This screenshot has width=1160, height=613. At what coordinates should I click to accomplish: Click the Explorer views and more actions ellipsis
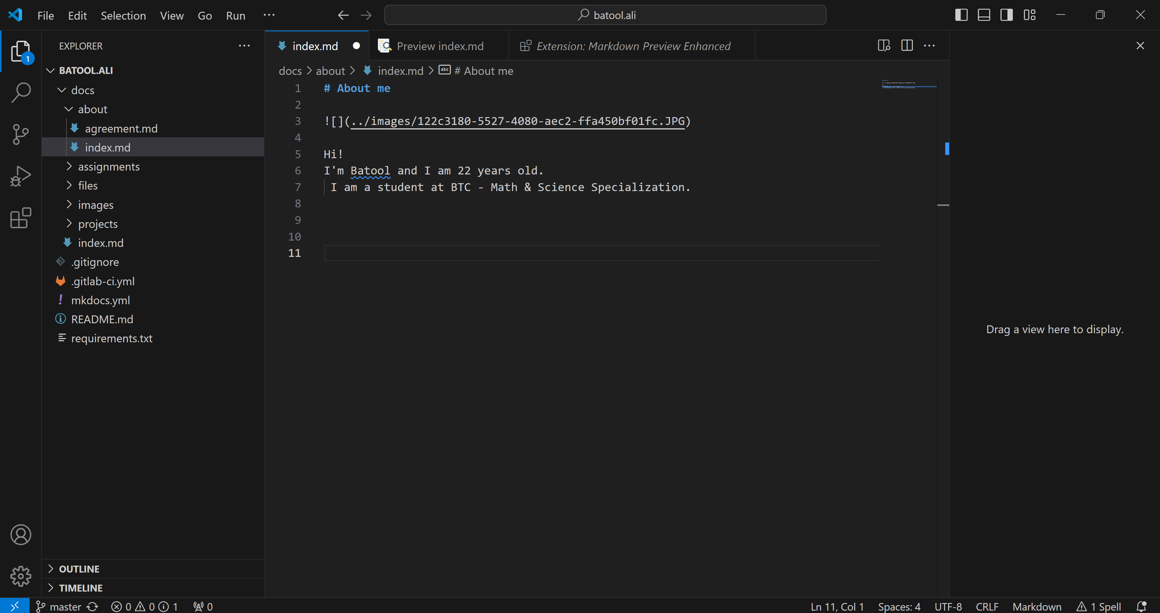coord(244,46)
